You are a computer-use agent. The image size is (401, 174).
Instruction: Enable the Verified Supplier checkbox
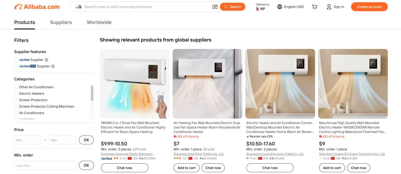click(16, 60)
